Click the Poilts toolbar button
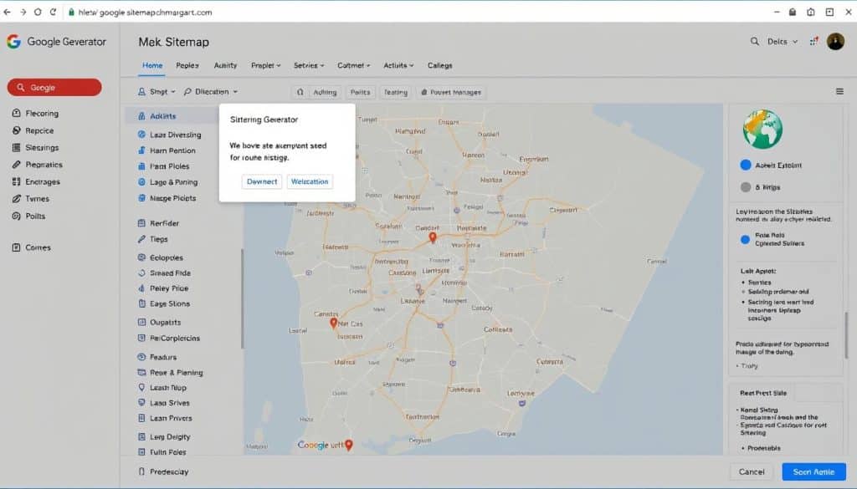 pyautogui.click(x=360, y=92)
